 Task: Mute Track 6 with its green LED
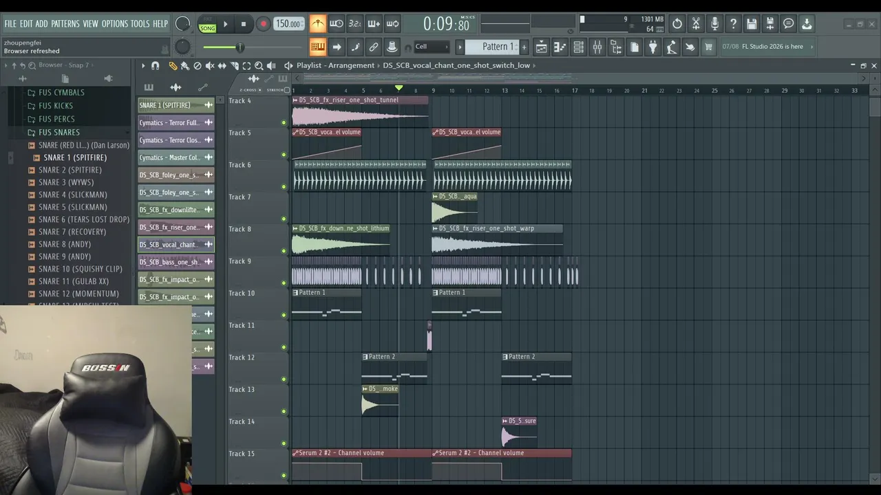(x=284, y=187)
